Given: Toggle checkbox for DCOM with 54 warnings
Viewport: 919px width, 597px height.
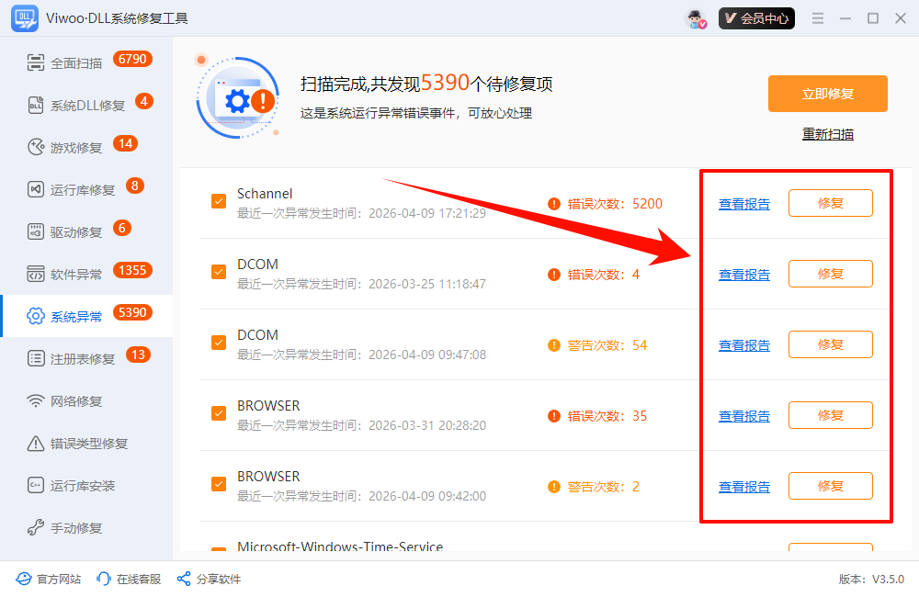Looking at the screenshot, I should point(219,343).
